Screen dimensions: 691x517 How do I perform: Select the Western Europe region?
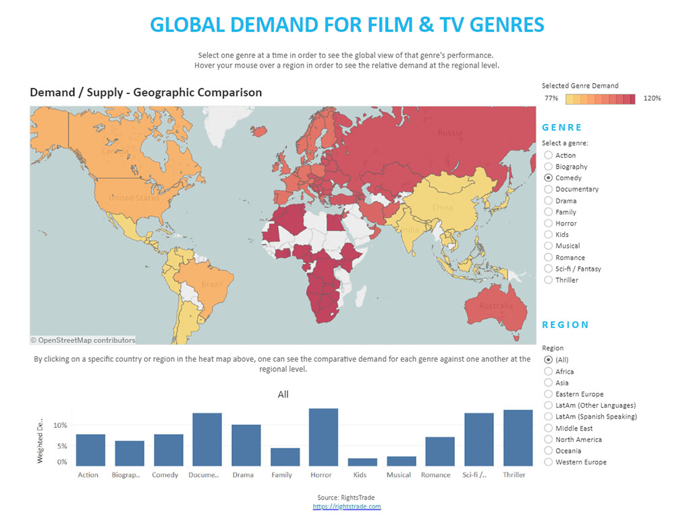click(549, 462)
